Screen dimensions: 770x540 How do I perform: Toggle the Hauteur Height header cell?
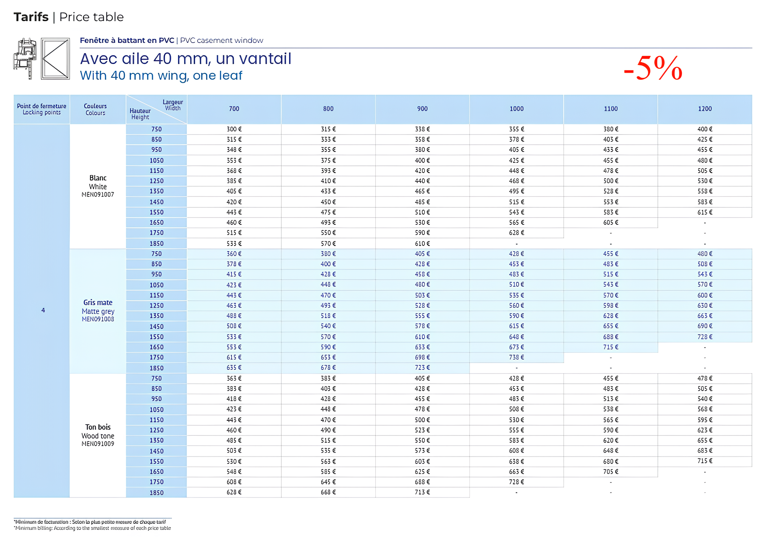[140, 114]
